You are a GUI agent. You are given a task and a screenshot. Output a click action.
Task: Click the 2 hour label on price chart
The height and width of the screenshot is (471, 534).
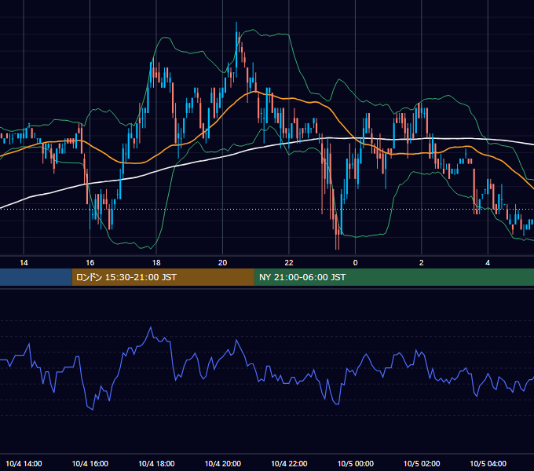coord(421,263)
